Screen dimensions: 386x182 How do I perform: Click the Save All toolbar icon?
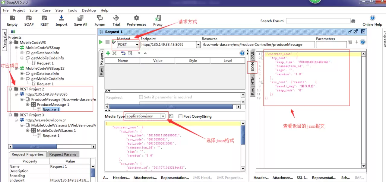[81, 18]
